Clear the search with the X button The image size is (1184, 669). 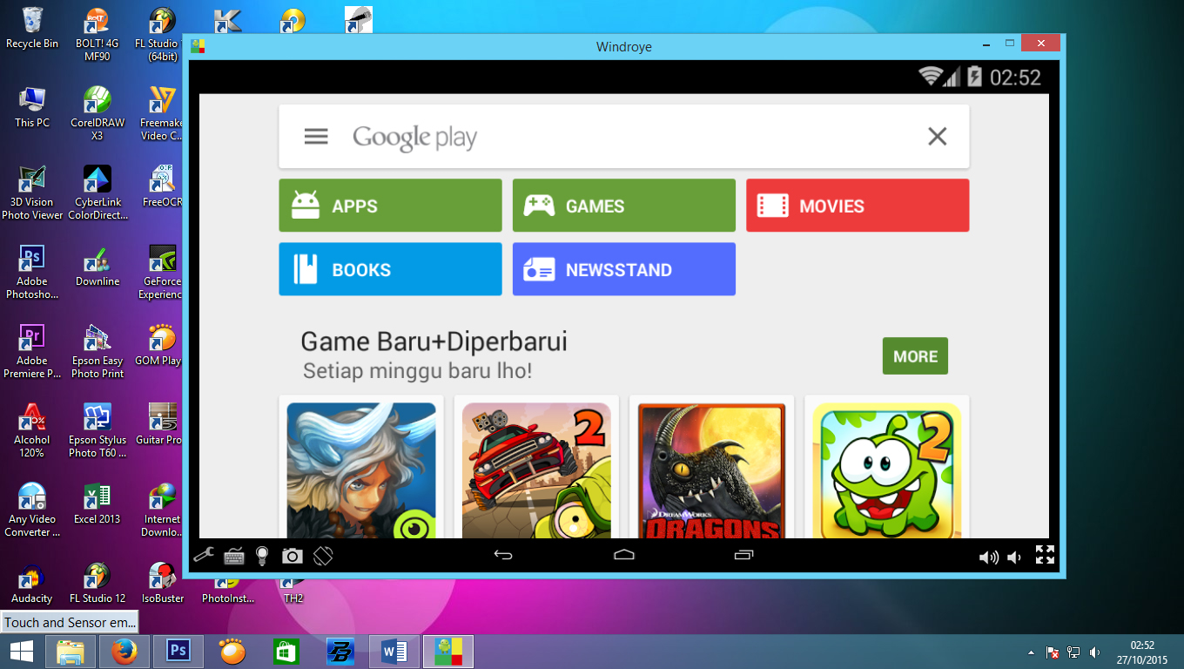tap(938, 136)
